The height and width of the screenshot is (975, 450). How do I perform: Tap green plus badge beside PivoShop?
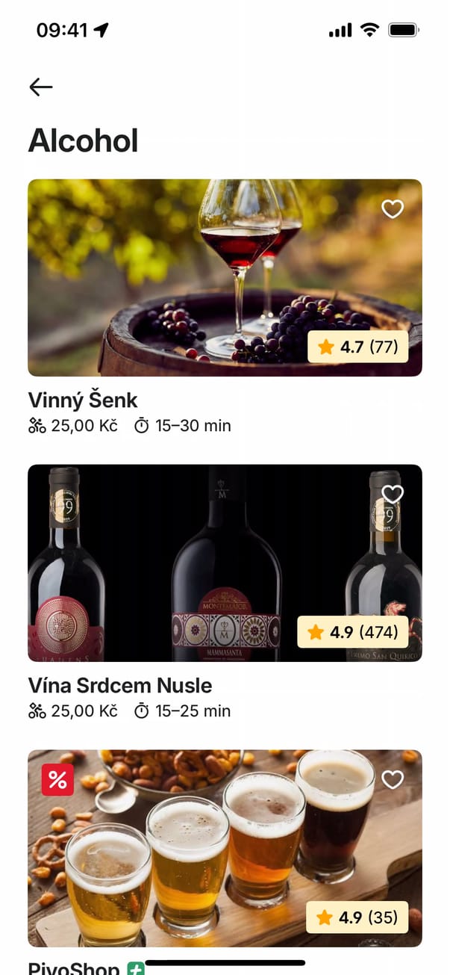[135, 969]
